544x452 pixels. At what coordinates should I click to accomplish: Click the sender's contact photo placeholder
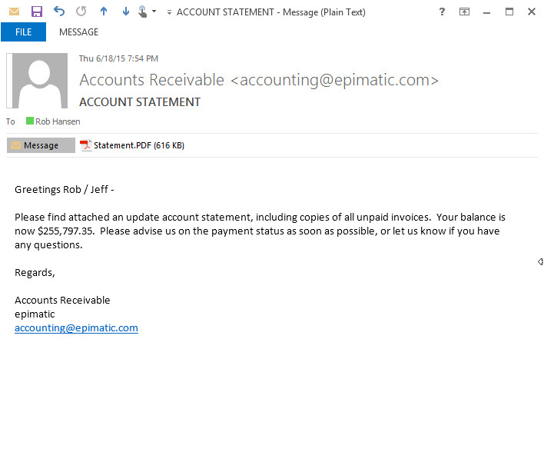coord(37,81)
